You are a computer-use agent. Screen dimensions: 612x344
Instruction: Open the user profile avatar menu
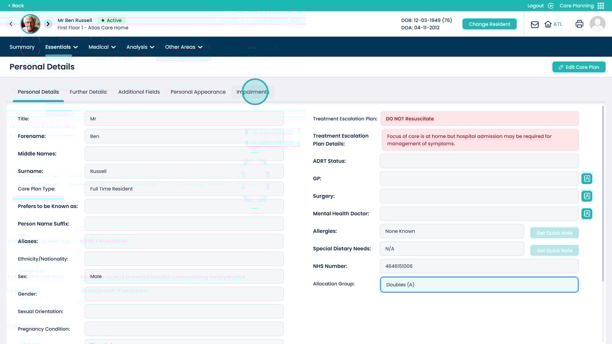click(597, 24)
